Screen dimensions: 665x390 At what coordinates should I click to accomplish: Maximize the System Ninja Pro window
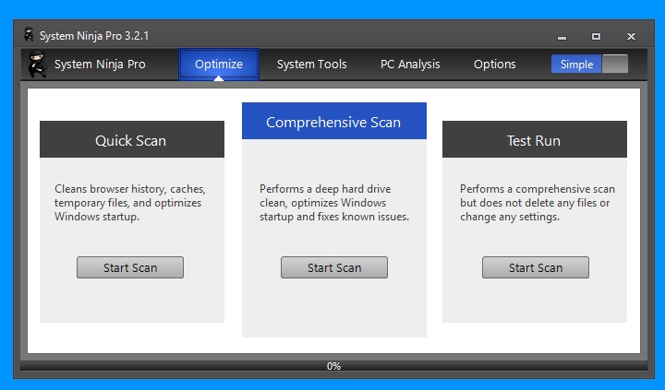(596, 36)
